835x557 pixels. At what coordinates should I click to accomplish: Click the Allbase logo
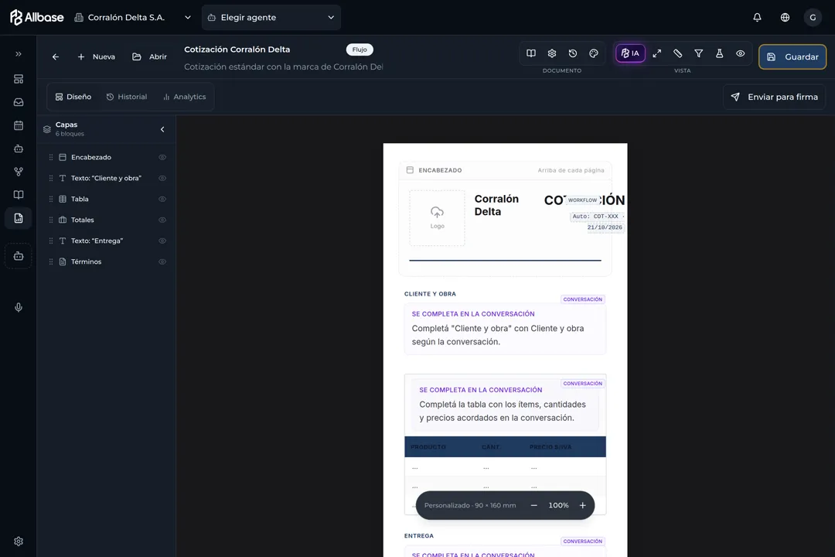[x=37, y=17]
